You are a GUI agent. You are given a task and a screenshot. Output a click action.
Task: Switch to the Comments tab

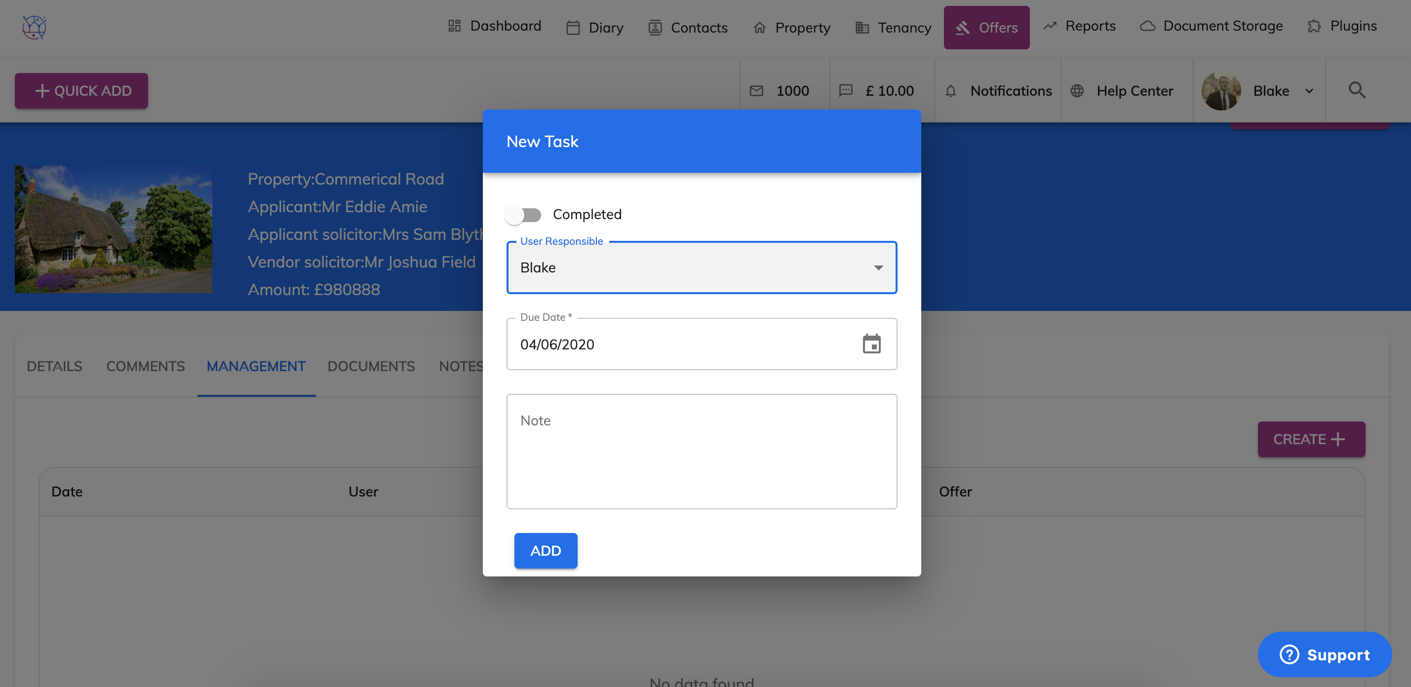(145, 366)
